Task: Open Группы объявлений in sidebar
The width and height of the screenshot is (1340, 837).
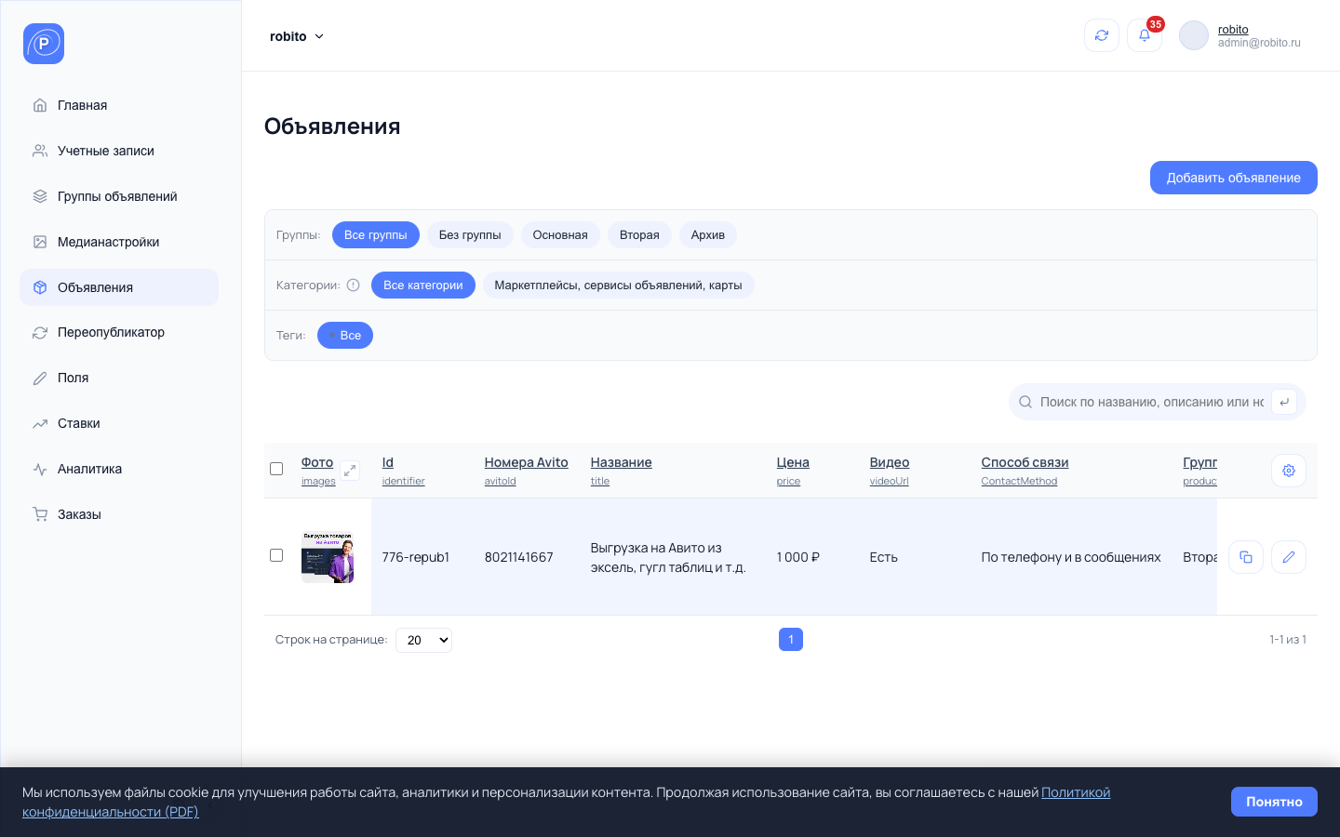Action: click(x=119, y=196)
